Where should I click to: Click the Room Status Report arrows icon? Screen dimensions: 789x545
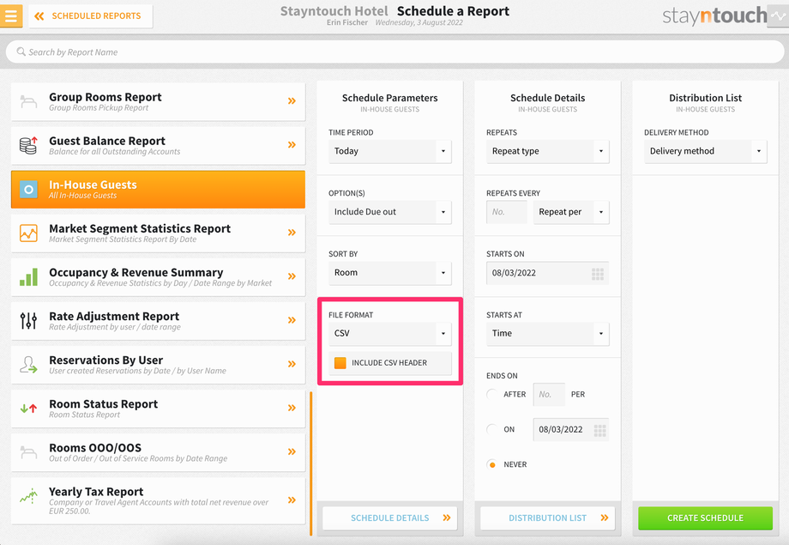pyautogui.click(x=28, y=408)
